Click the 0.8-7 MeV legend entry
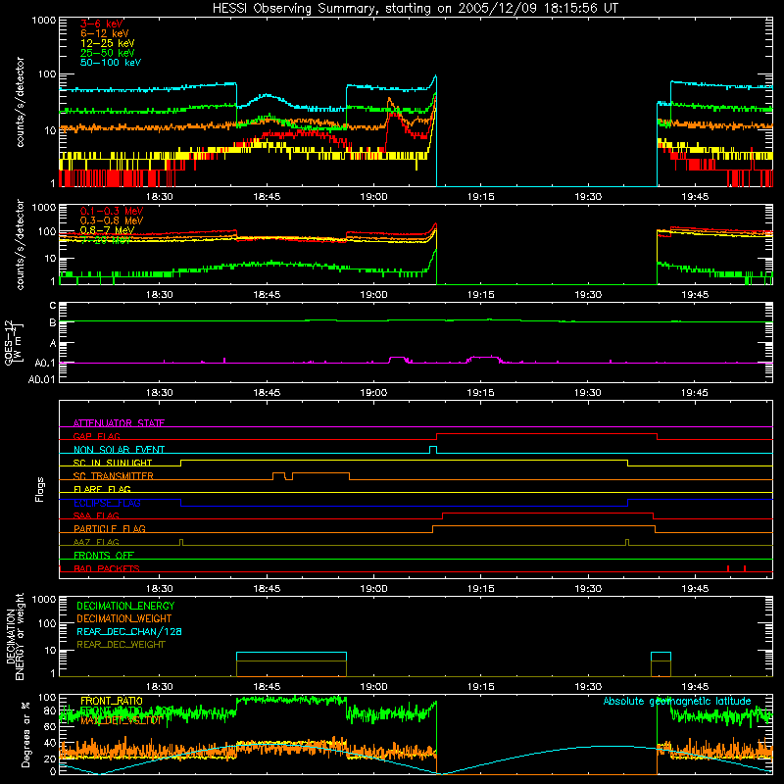Screen dimensions: 784x784 tap(107, 230)
